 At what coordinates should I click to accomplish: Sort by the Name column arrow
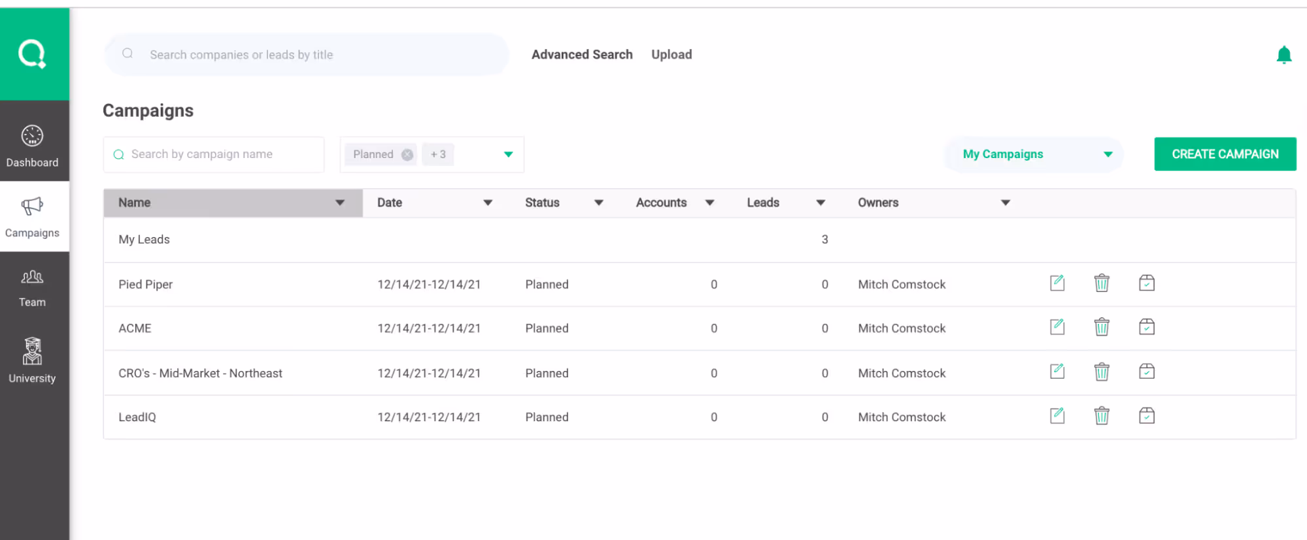(x=340, y=203)
